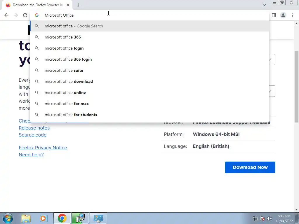
Task: Click the Google icon in address bar
Action: (37, 15)
